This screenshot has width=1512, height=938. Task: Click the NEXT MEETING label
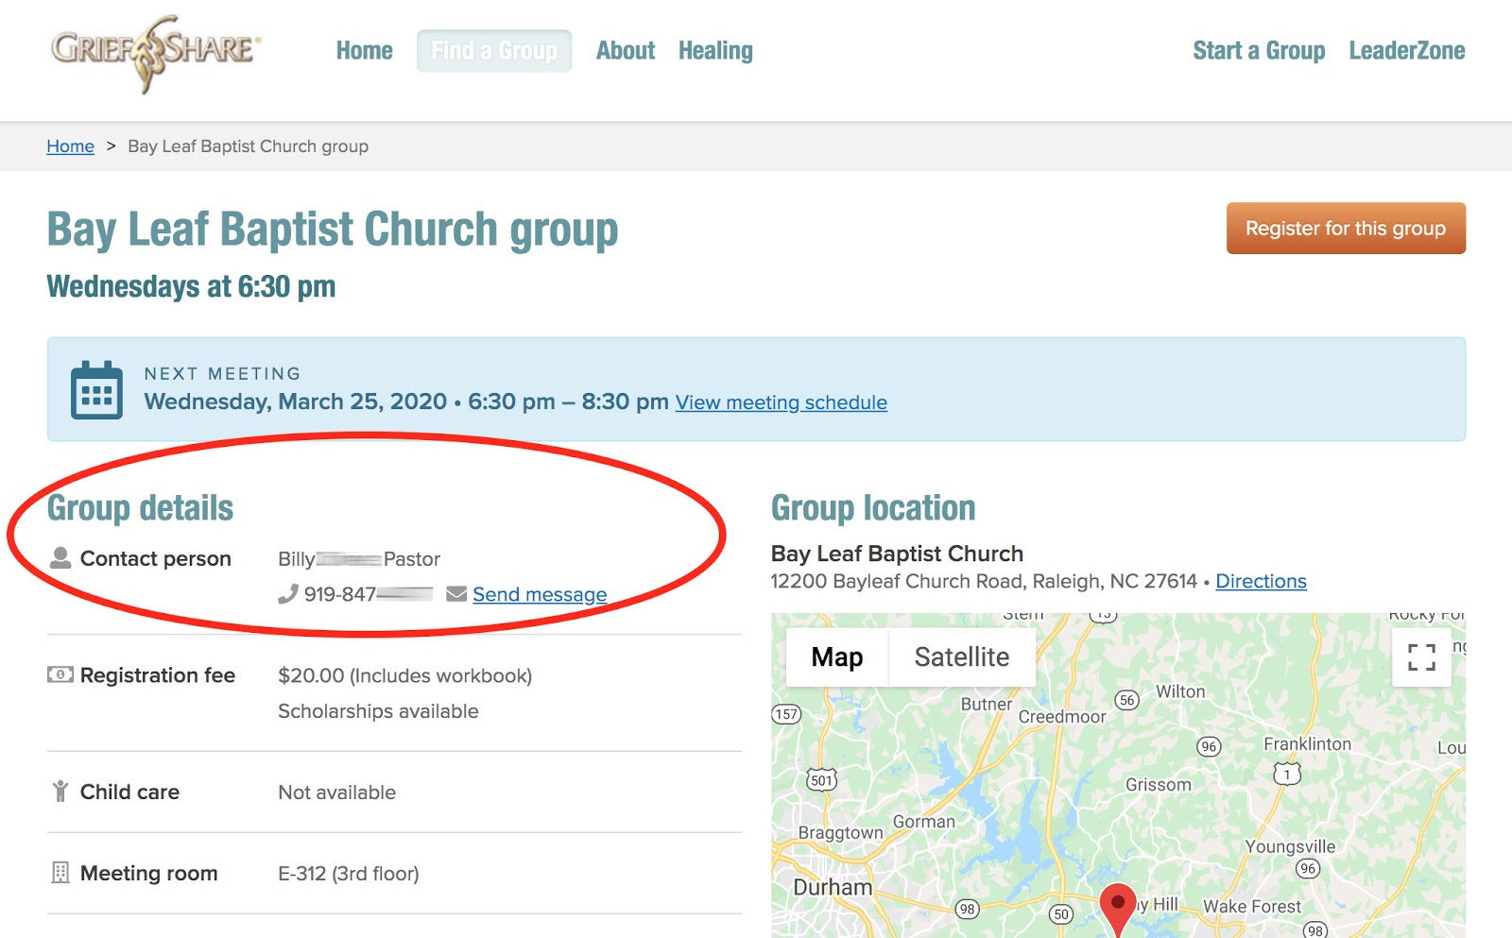[222, 374]
